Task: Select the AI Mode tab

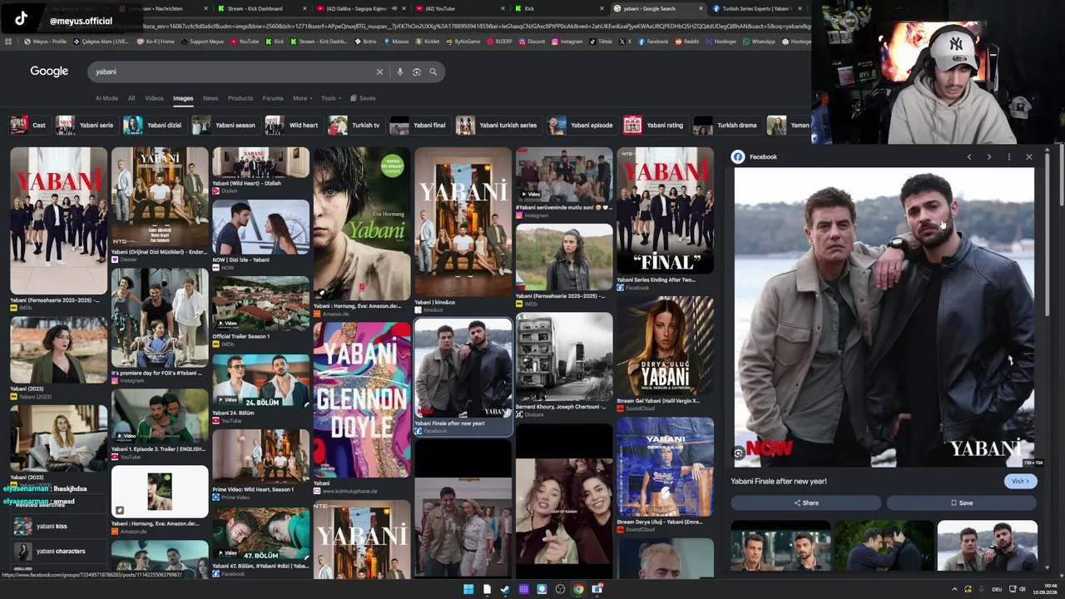Action: 106,98
